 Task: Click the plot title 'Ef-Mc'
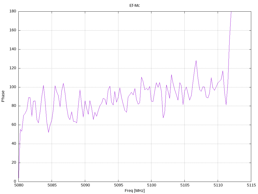point(135,6)
